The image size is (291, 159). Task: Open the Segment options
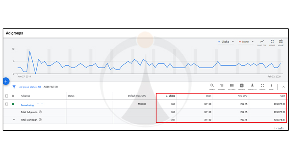(x=222, y=87)
